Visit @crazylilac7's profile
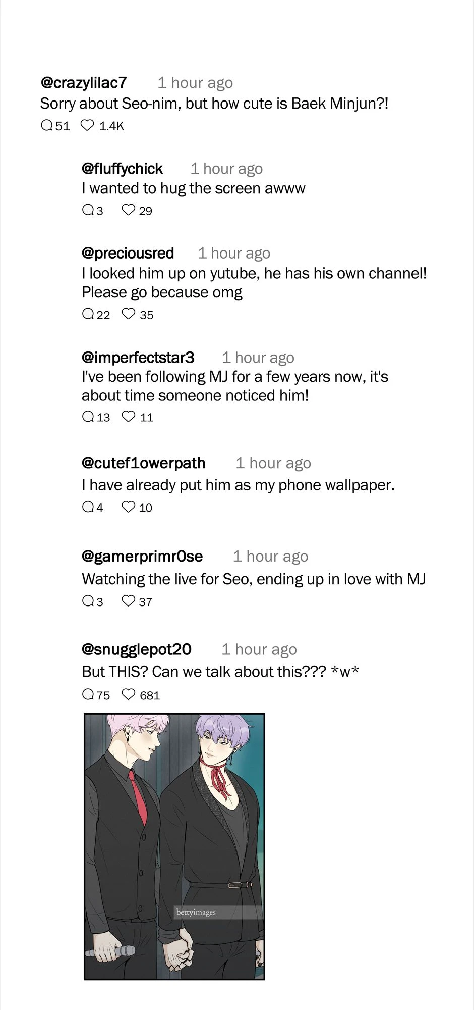 coord(84,82)
